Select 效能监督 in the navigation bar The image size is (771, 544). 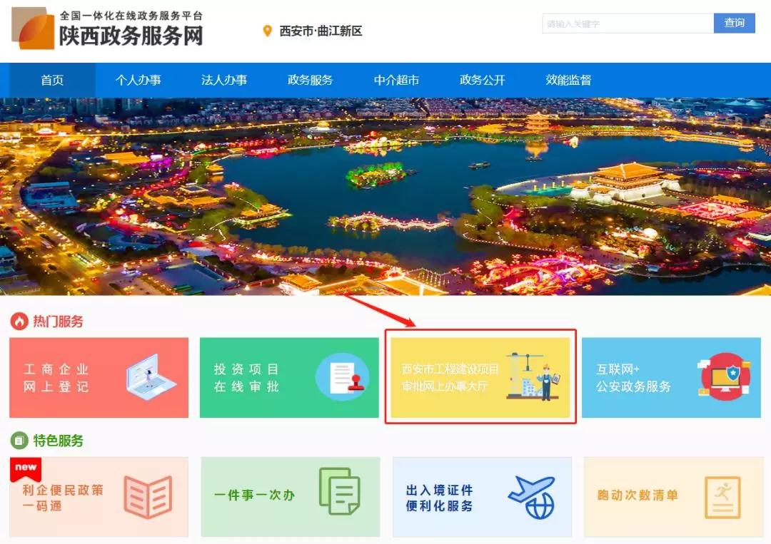pyautogui.click(x=568, y=81)
